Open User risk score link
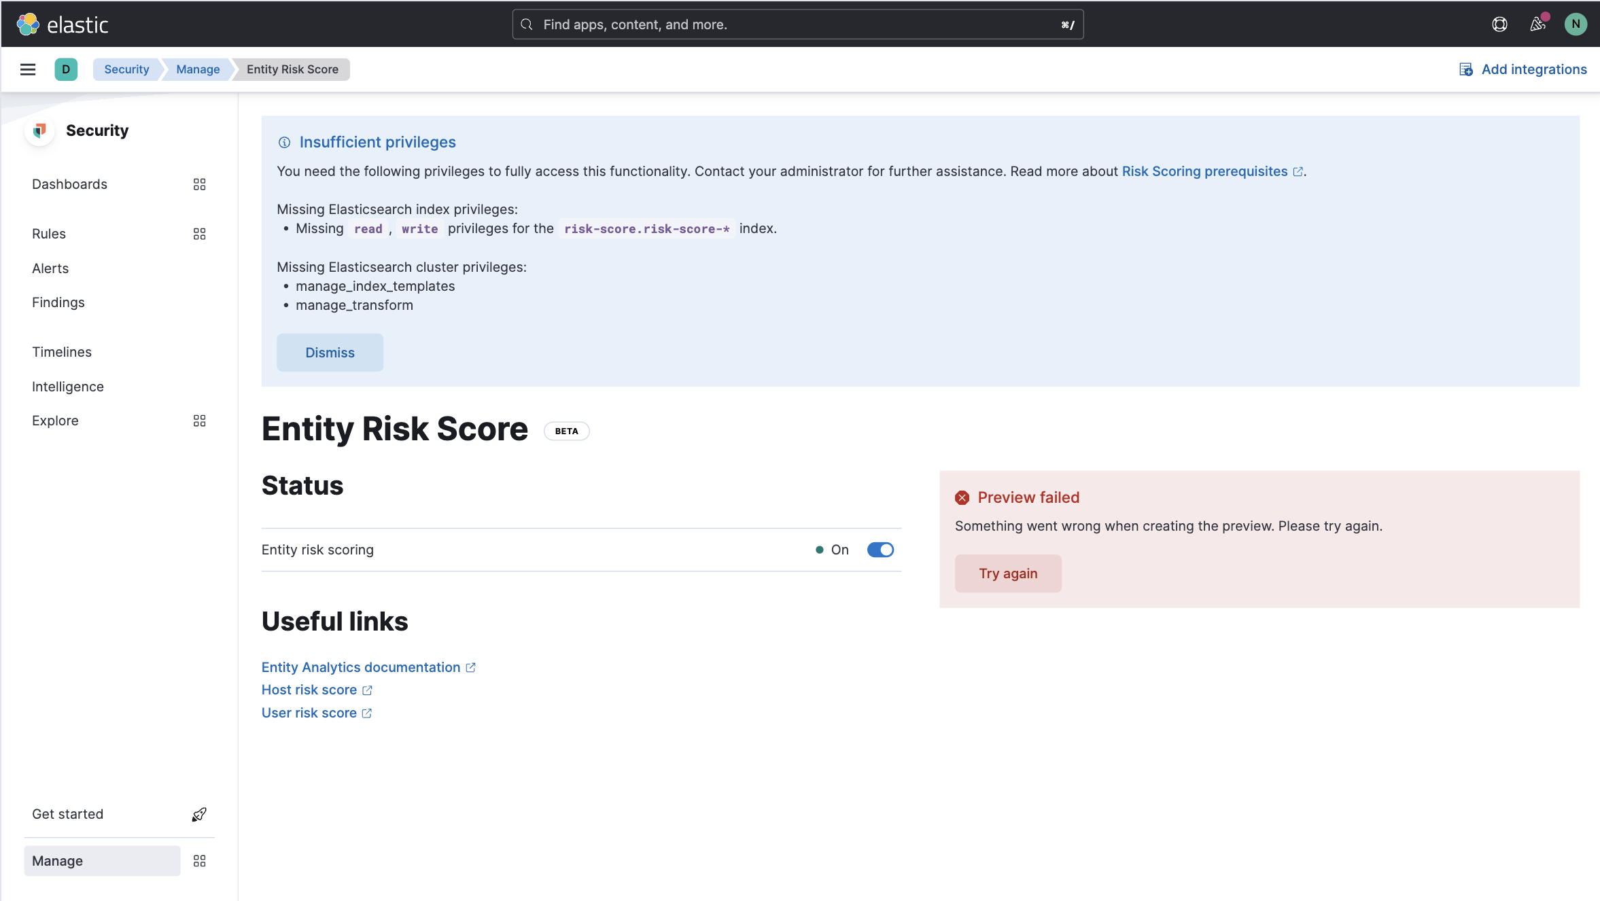Image resolution: width=1600 pixels, height=901 pixels. tap(309, 713)
